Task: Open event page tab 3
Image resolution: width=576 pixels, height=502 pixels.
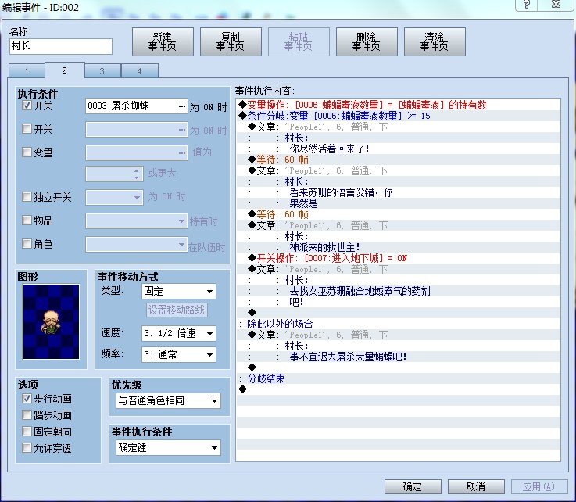Action: 102,71
